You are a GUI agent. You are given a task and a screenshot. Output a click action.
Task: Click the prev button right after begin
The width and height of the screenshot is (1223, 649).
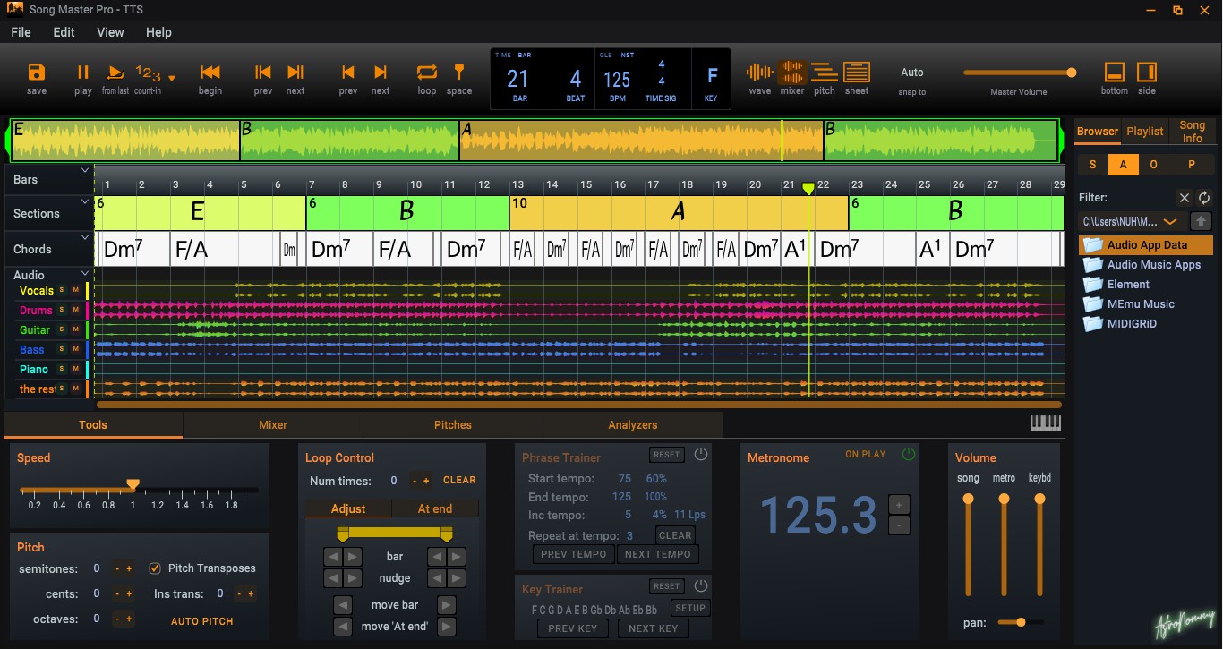tap(263, 73)
